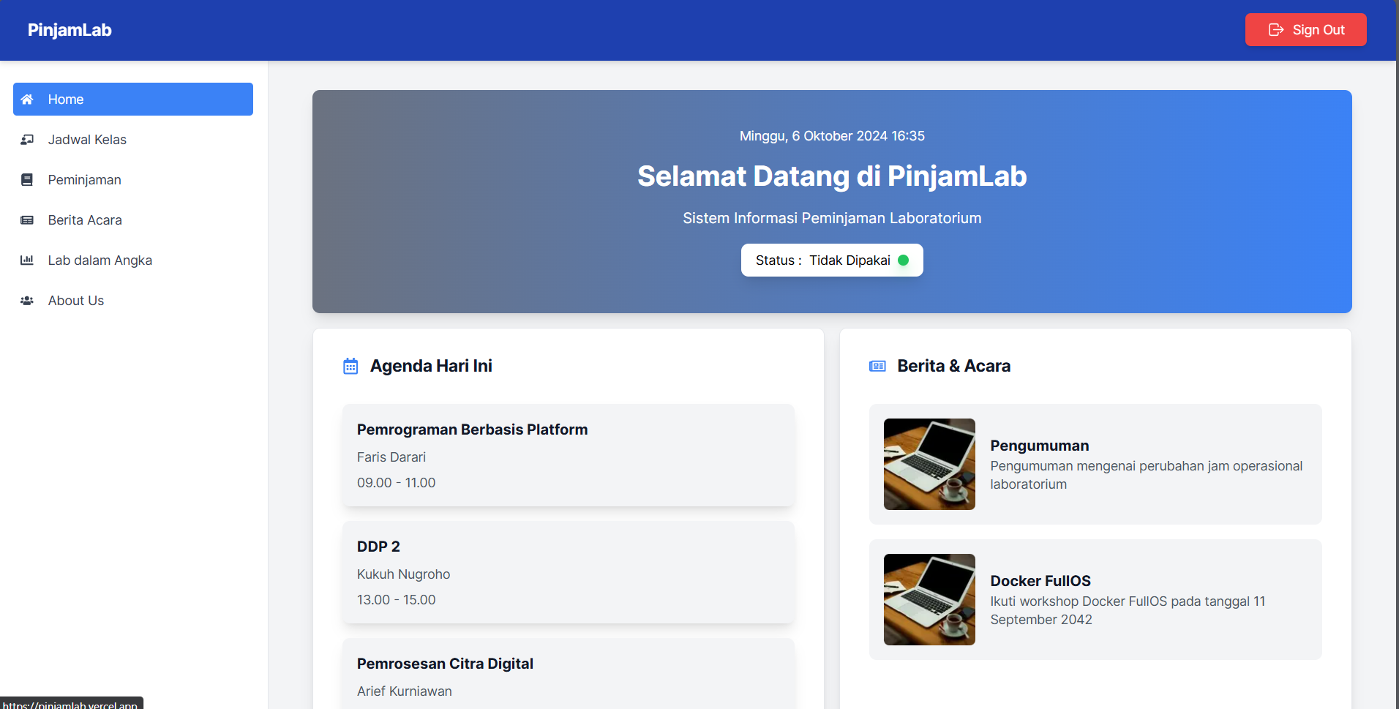Click the Docker FullOS news thumbnail
Image resolution: width=1399 pixels, height=709 pixels.
pyautogui.click(x=929, y=599)
